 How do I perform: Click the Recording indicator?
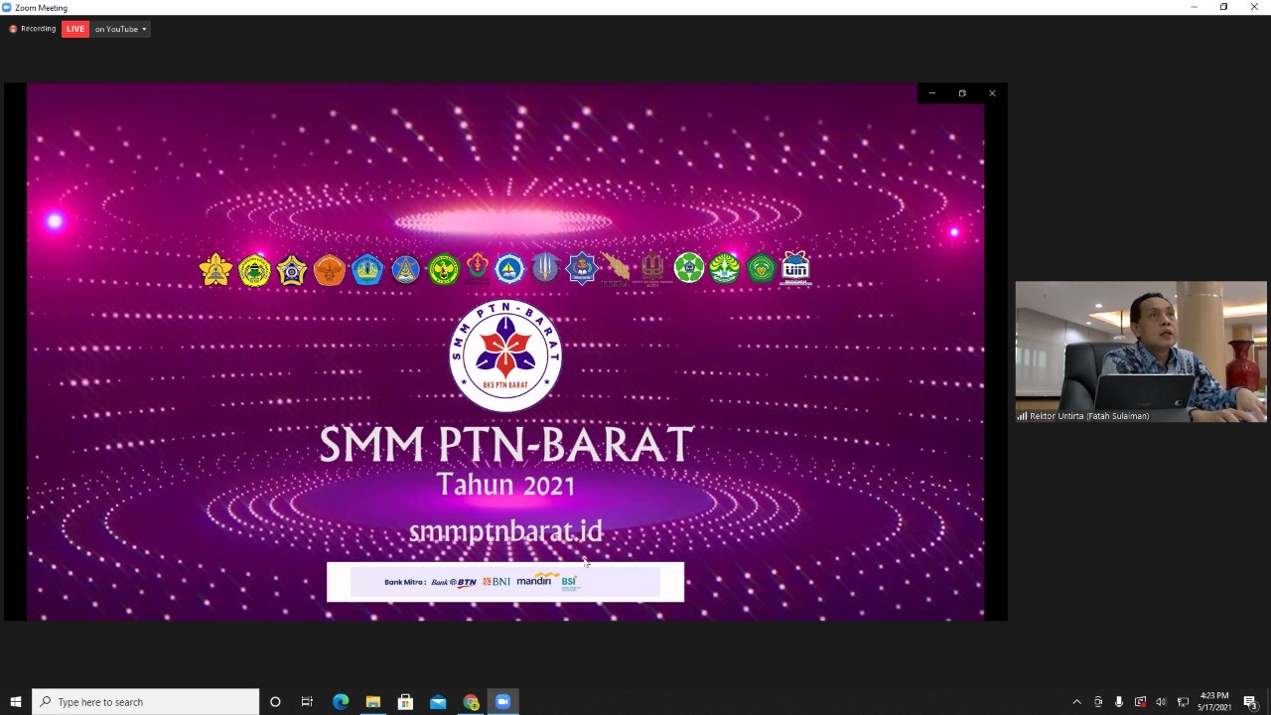tap(33, 29)
